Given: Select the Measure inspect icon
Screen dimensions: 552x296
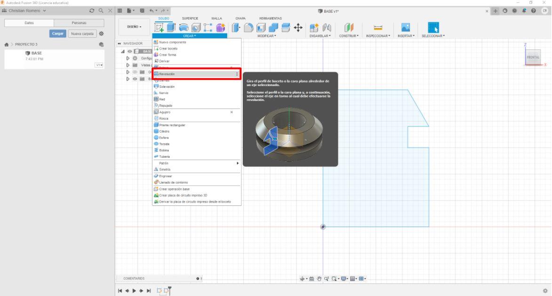Looking at the screenshot, I should [x=378, y=27].
